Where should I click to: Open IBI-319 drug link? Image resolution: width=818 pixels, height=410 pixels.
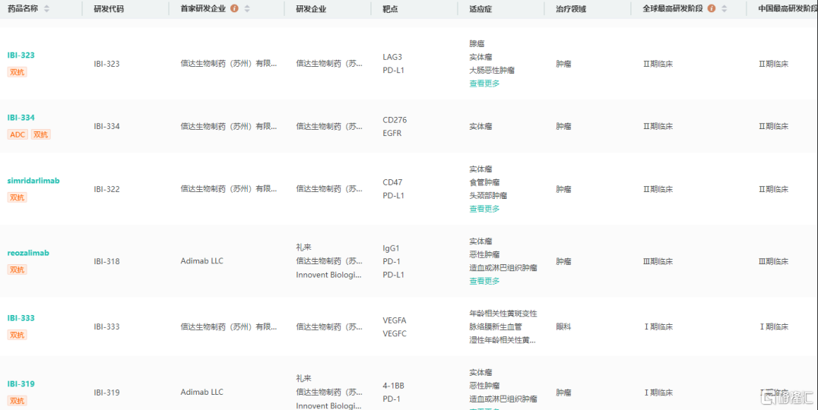point(21,384)
